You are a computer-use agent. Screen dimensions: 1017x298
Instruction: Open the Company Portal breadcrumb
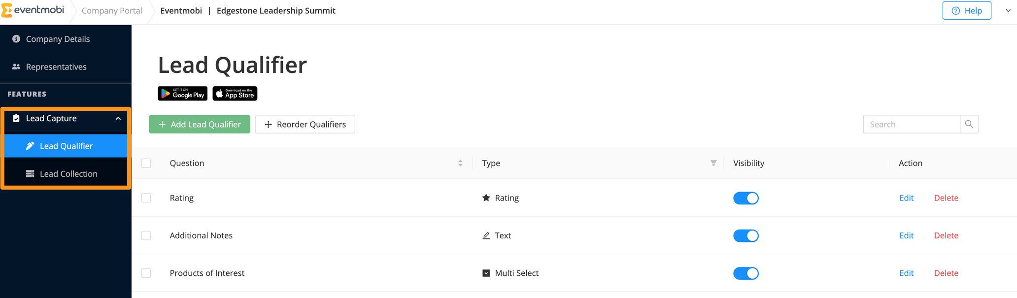[x=111, y=10]
